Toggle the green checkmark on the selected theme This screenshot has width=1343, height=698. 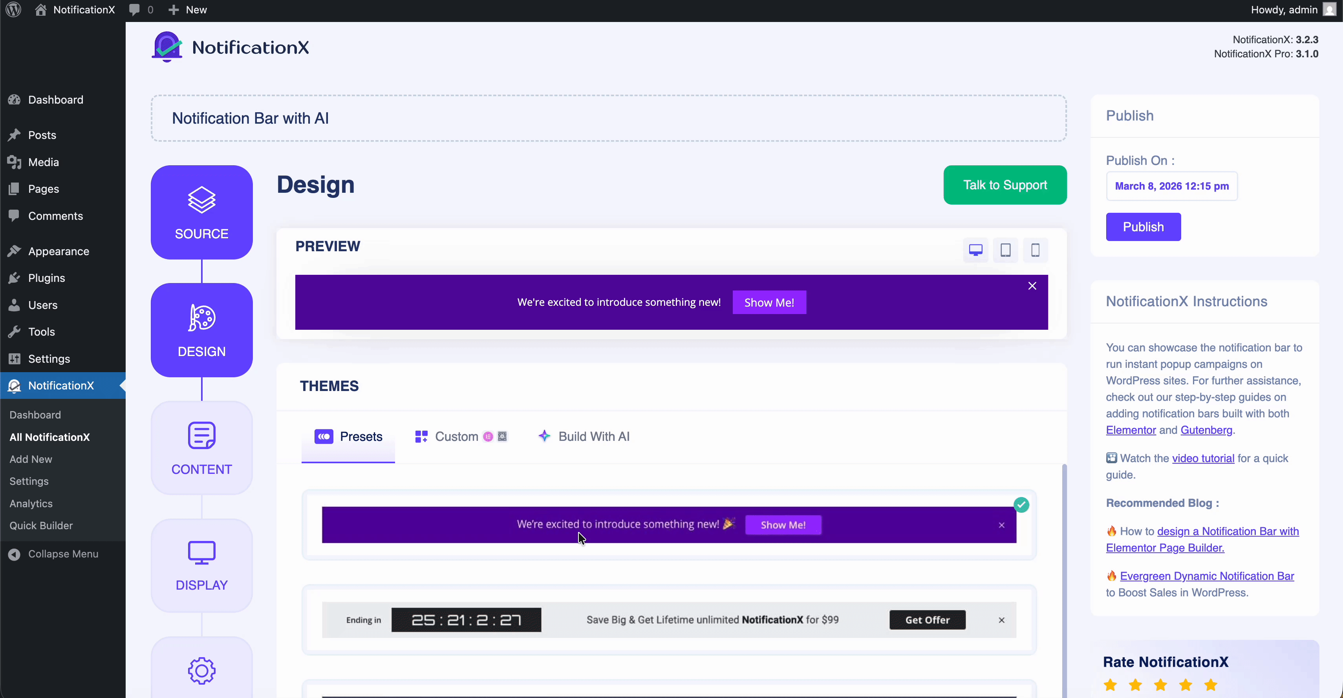pyautogui.click(x=1021, y=504)
